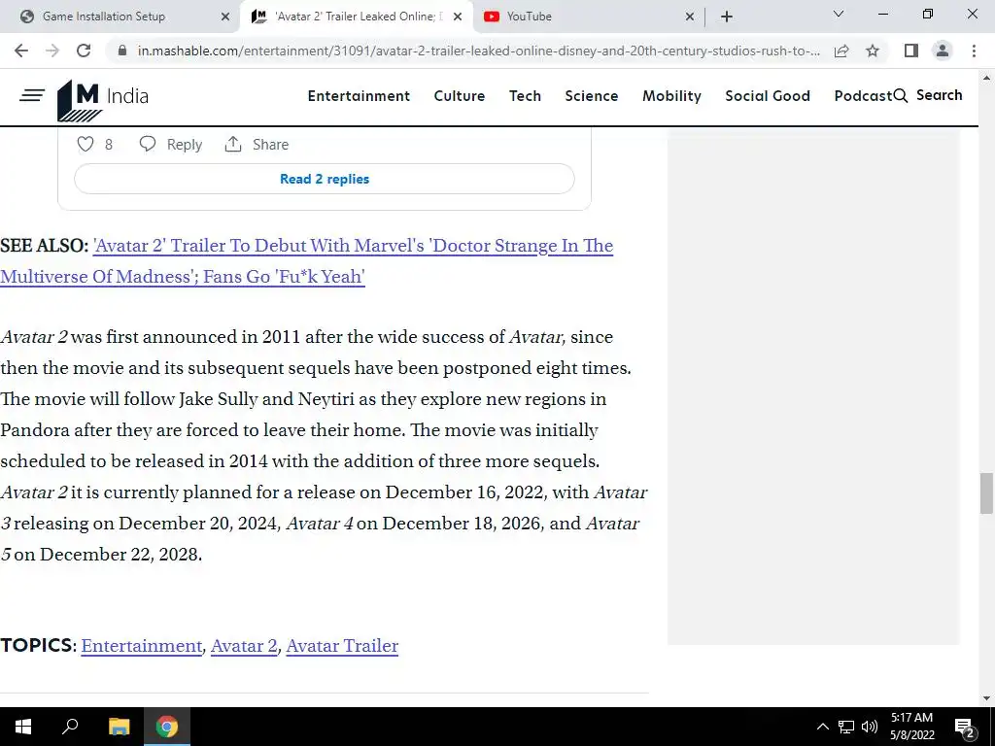The image size is (995, 746).
Task: Share this page from address bar
Action: 841,51
